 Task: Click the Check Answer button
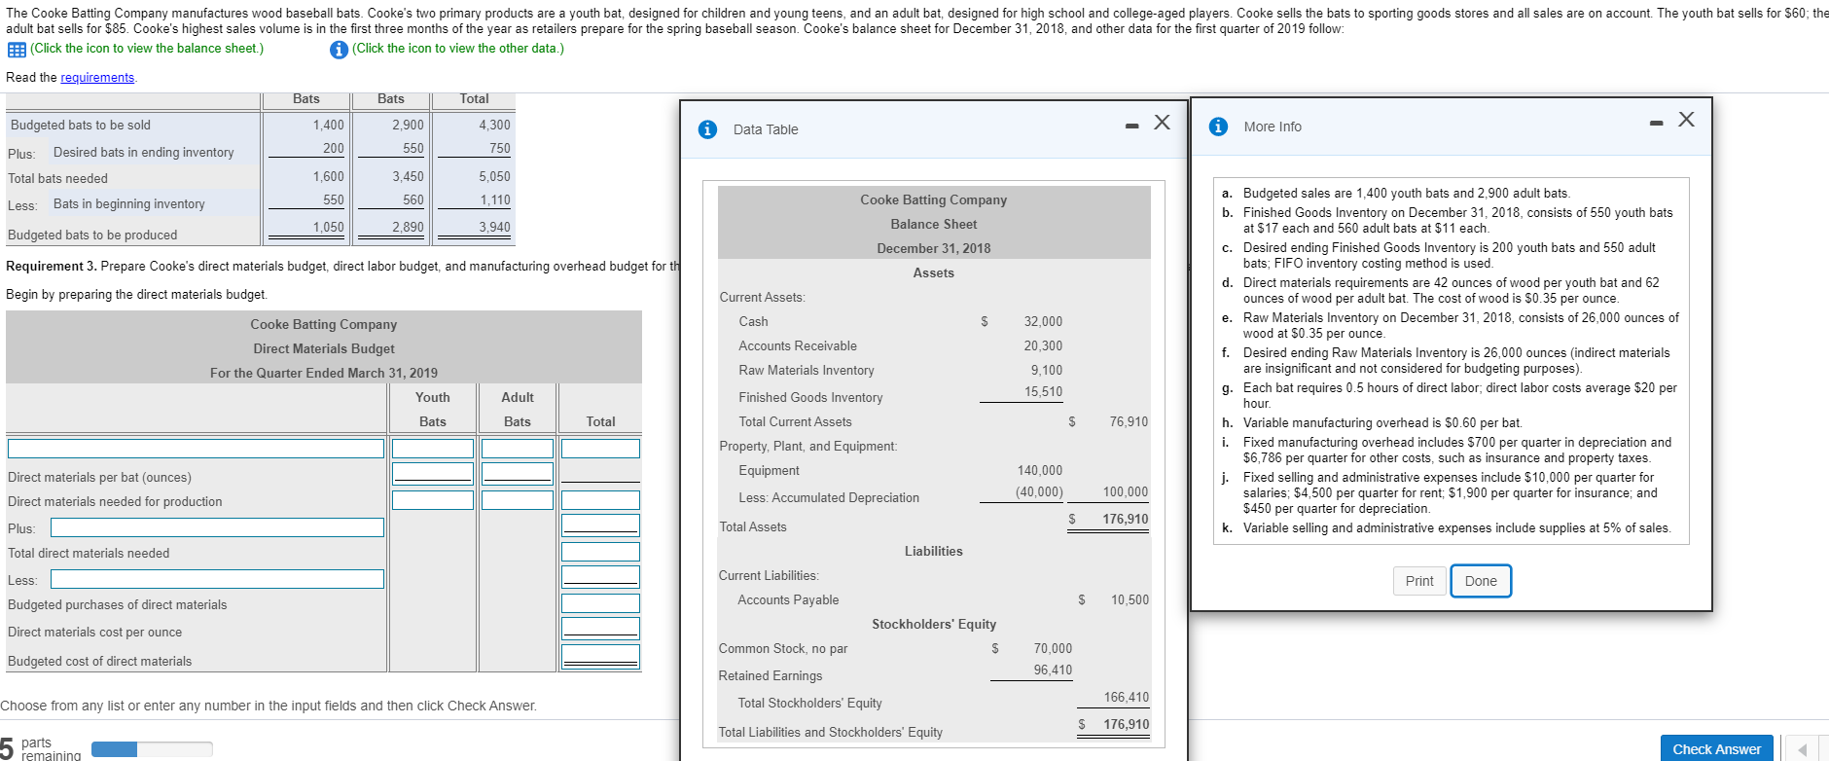[x=1716, y=749]
